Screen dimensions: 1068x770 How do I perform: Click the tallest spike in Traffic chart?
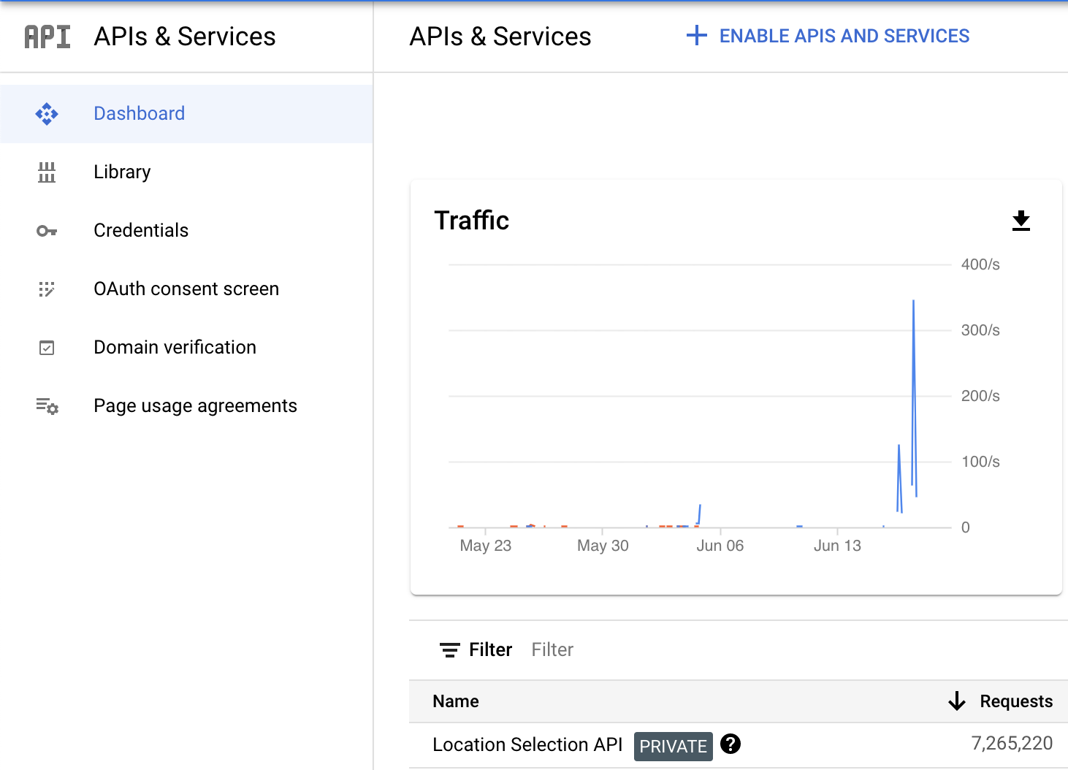tap(913, 307)
